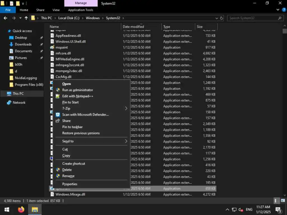This screenshot has height=215, width=287.
Task: Open Program Files (x86) in sidebar
Action: (29, 85)
